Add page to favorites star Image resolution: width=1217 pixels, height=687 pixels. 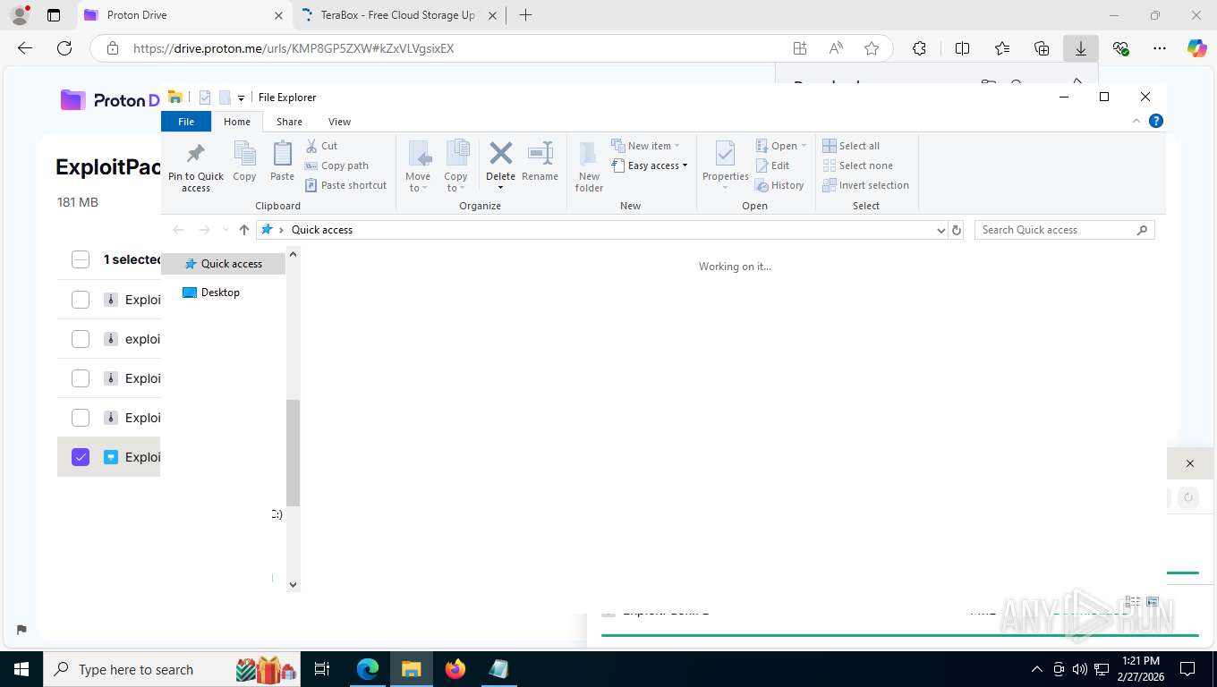[872, 48]
